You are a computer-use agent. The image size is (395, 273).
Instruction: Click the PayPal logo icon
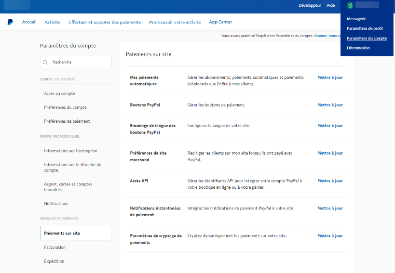(x=10, y=22)
